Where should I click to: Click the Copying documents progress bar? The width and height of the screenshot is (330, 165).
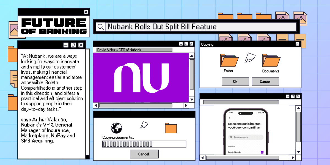tap(144, 144)
